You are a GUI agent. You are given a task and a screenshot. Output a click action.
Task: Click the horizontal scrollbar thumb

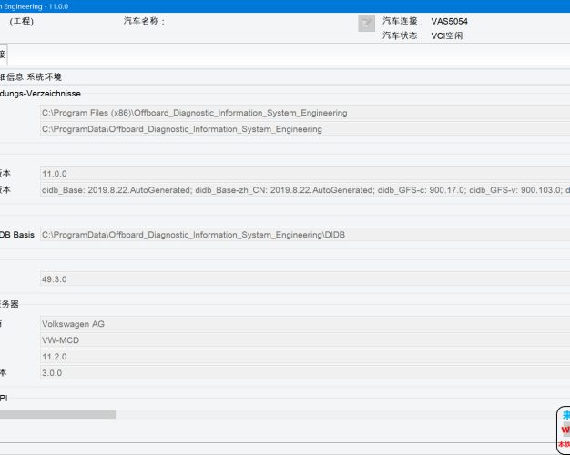tap(57, 414)
